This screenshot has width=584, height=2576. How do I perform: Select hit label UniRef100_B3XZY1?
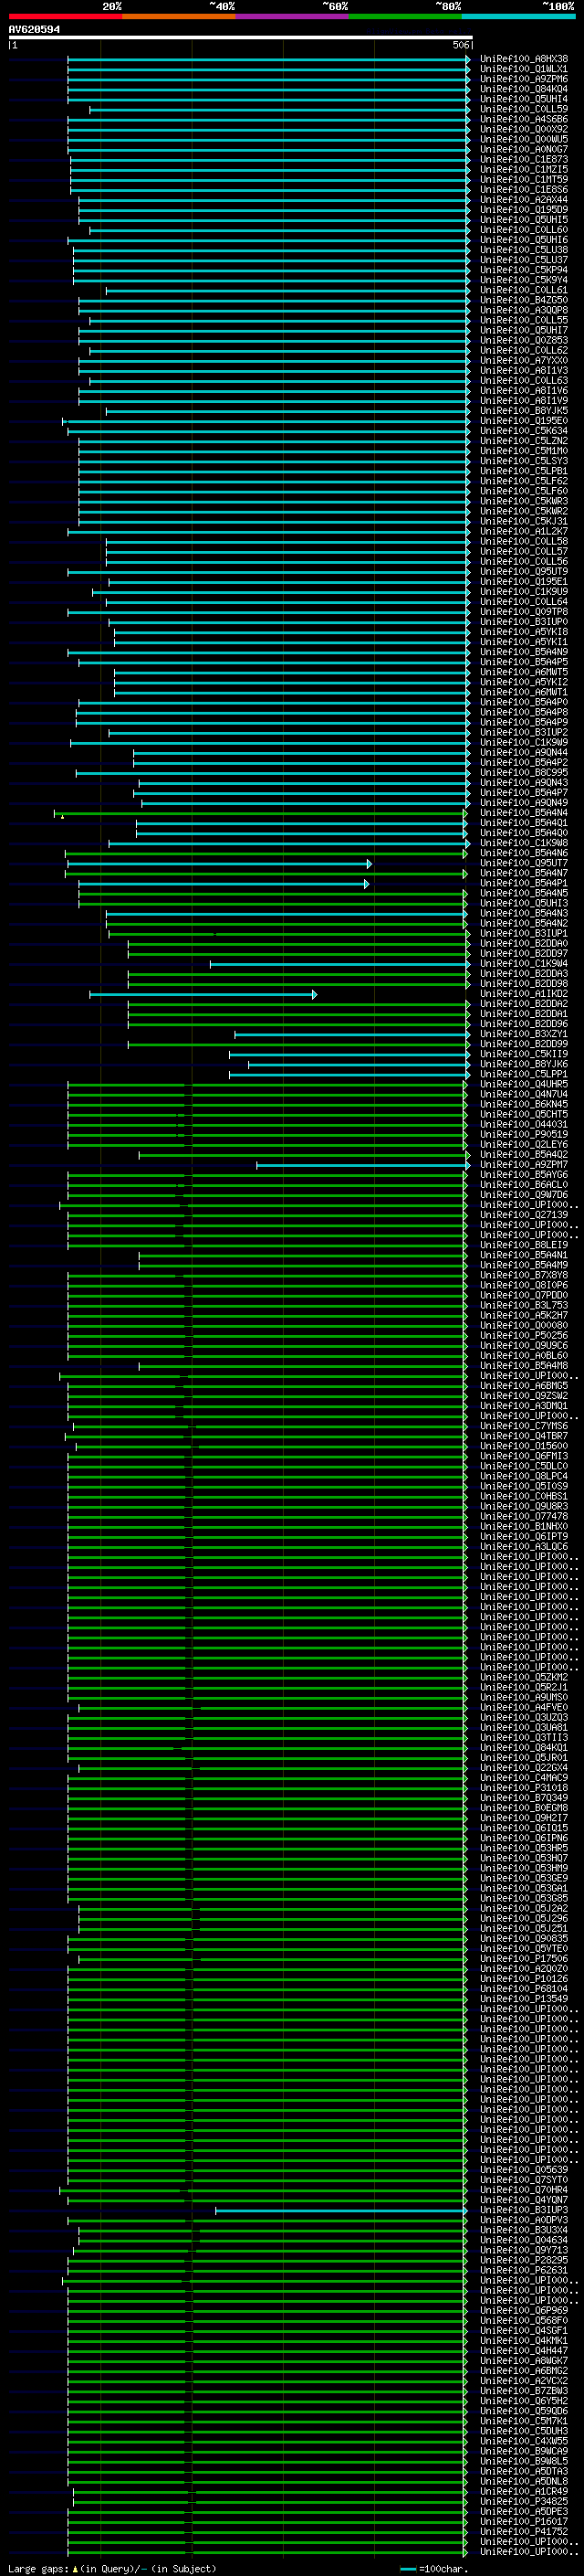tap(524, 1034)
